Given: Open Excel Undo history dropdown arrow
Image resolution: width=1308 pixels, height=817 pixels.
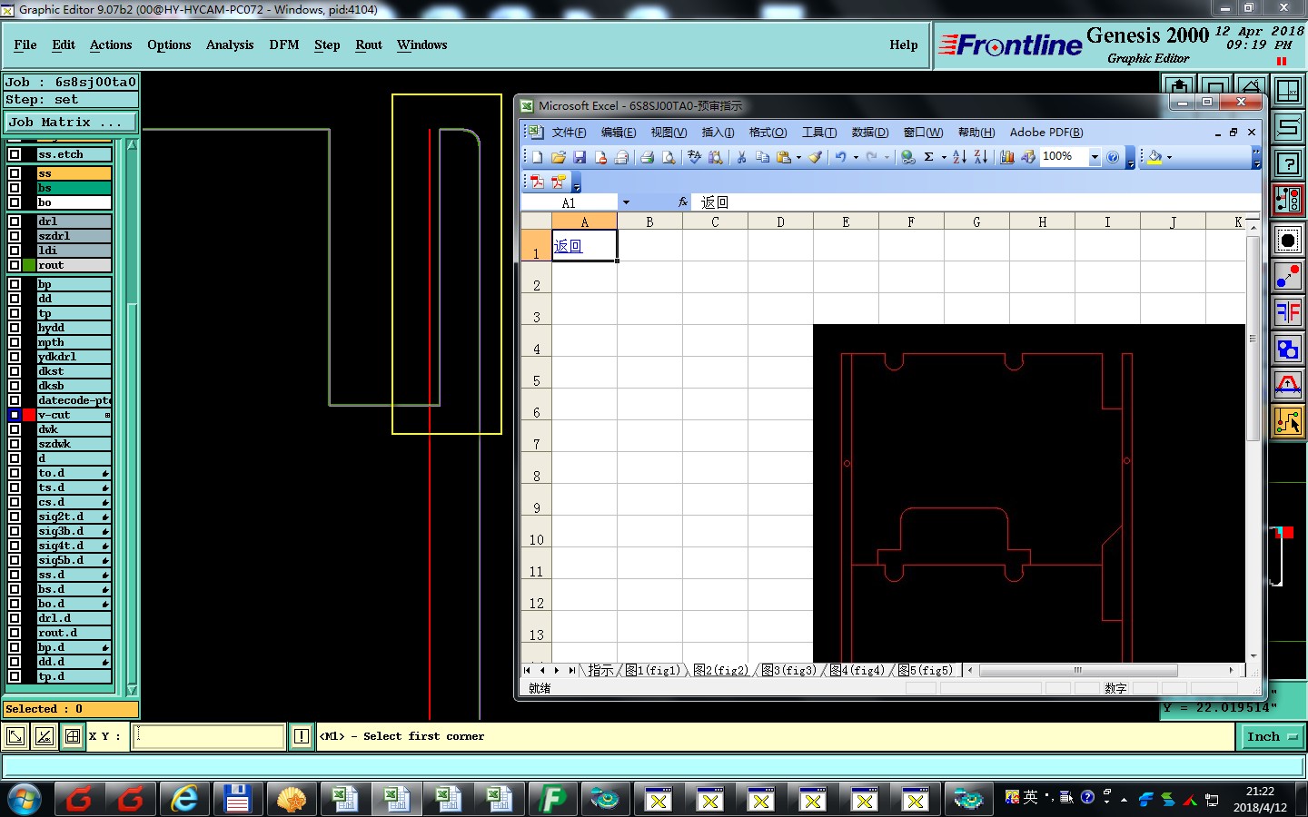Looking at the screenshot, I should pos(856,157).
